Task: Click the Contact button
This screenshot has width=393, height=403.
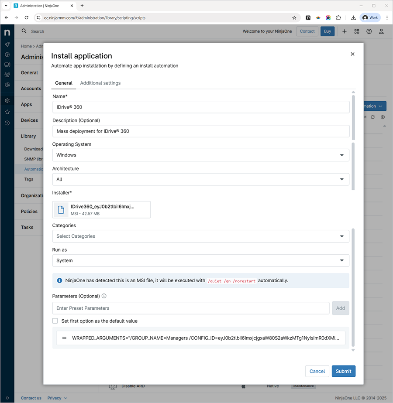Action: (x=307, y=31)
